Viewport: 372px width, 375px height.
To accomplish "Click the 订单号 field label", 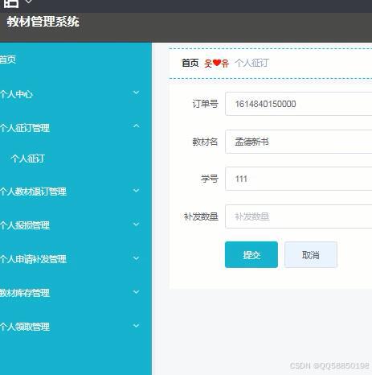I will pos(206,104).
